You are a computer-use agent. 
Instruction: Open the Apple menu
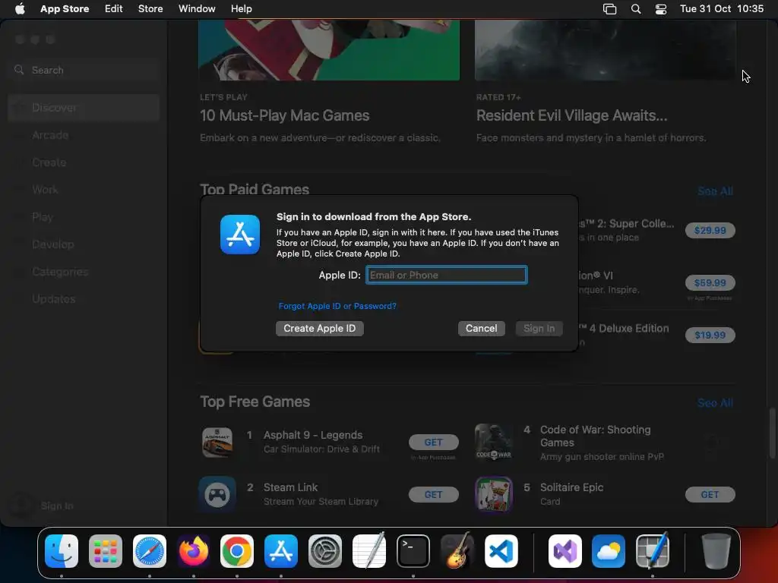tap(20, 8)
